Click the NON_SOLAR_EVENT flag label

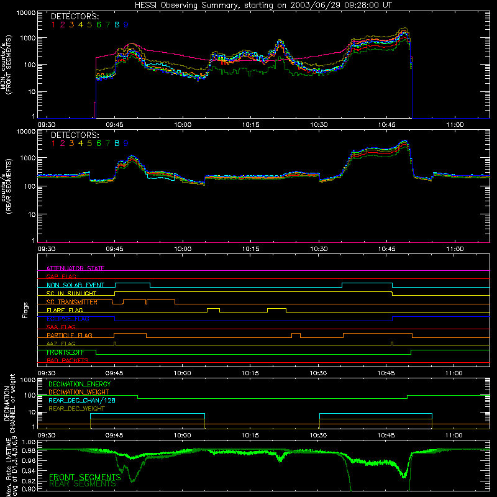point(75,285)
